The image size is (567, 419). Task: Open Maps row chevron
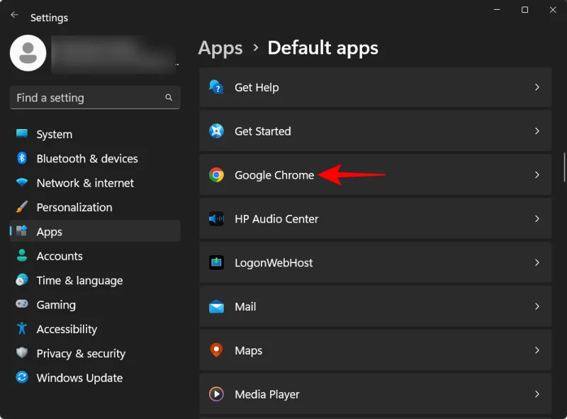coord(537,350)
